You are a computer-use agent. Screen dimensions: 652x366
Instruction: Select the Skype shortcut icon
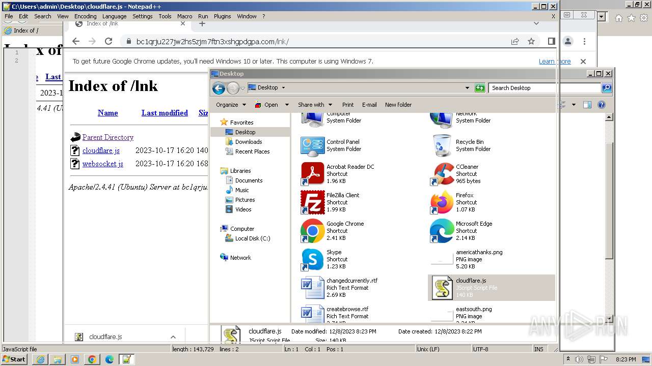click(312, 259)
